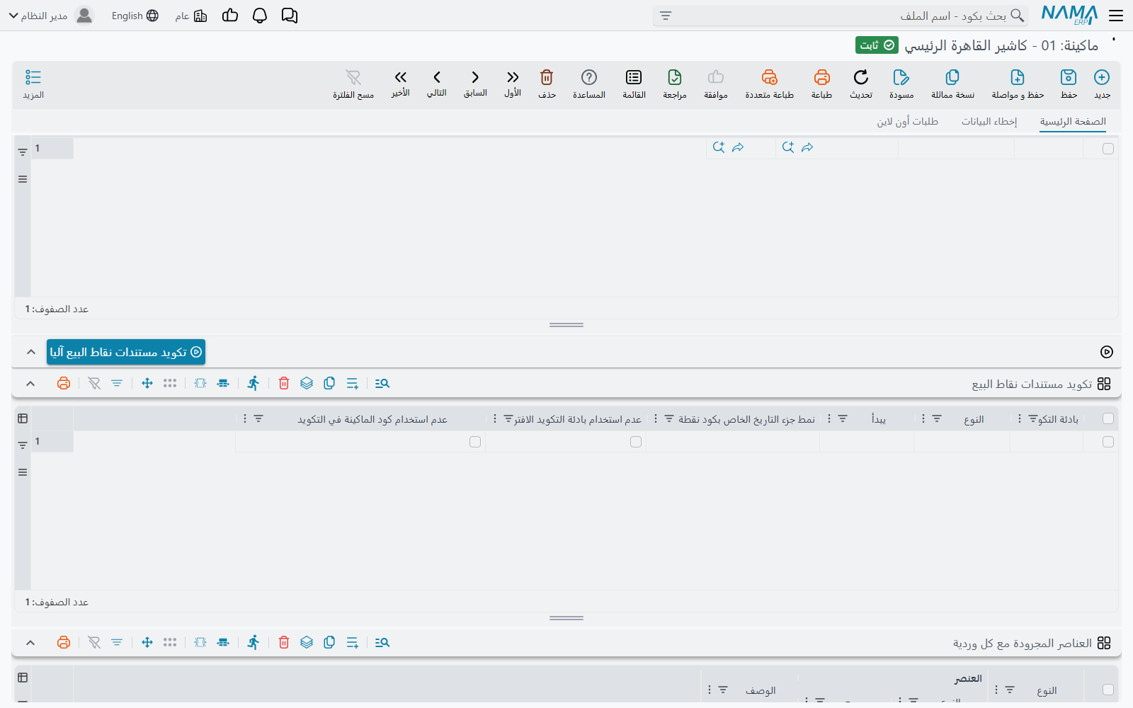This screenshot has height=708, width=1133.
Task: Open the القائمة (List) view icon
Action: (634, 77)
